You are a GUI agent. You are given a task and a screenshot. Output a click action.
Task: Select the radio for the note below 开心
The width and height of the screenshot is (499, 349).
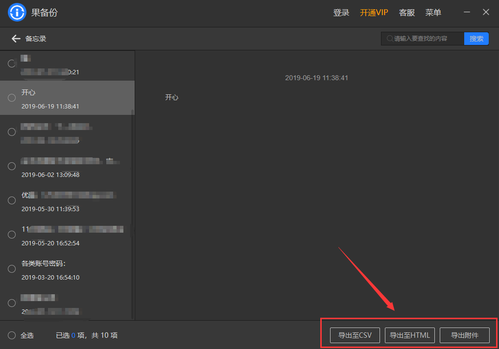pyautogui.click(x=12, y=132)
